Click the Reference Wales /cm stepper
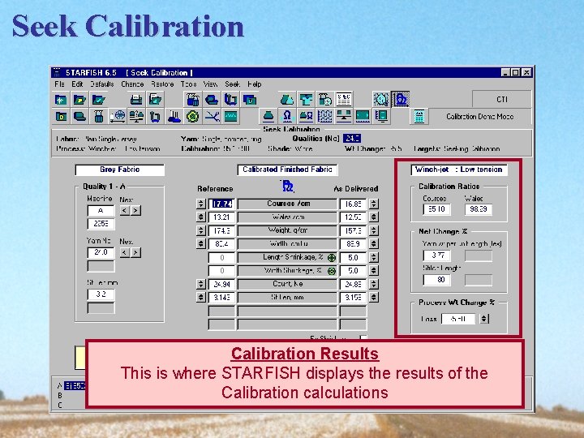584x438 pixels. pos(201,217)
